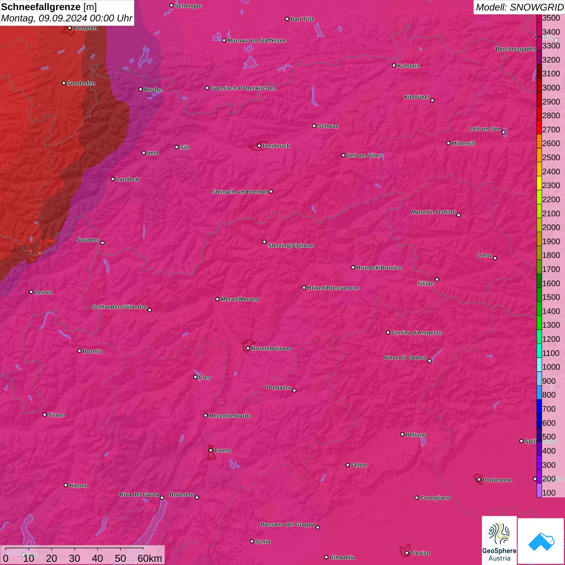The image size is (565, 565).
Task: Select the 3500 m legend color
Action: tap(539, 18)
